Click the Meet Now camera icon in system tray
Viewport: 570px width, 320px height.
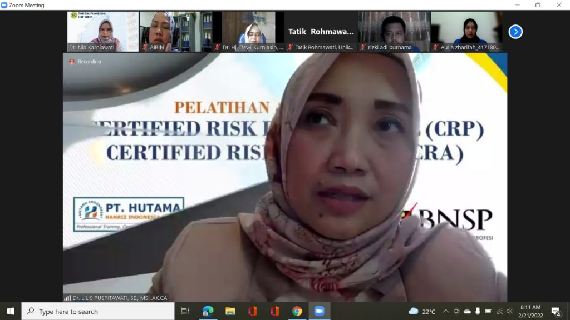tap(456, 311)
